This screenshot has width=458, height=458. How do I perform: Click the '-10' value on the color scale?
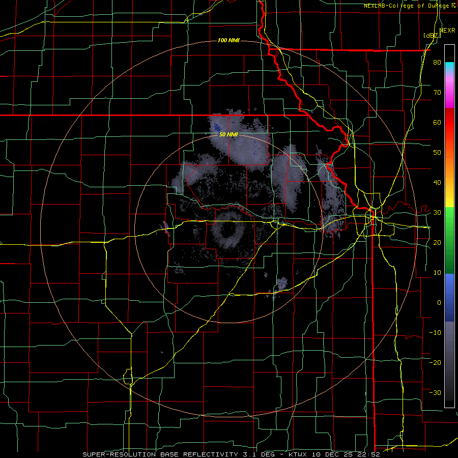[x=435, y=332]
